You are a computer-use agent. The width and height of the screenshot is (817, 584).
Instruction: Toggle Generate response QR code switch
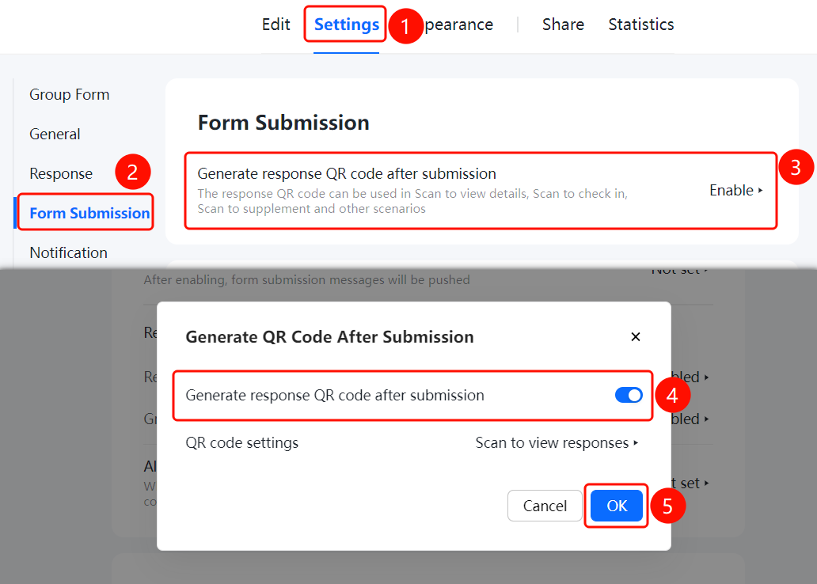pos(629,395)
